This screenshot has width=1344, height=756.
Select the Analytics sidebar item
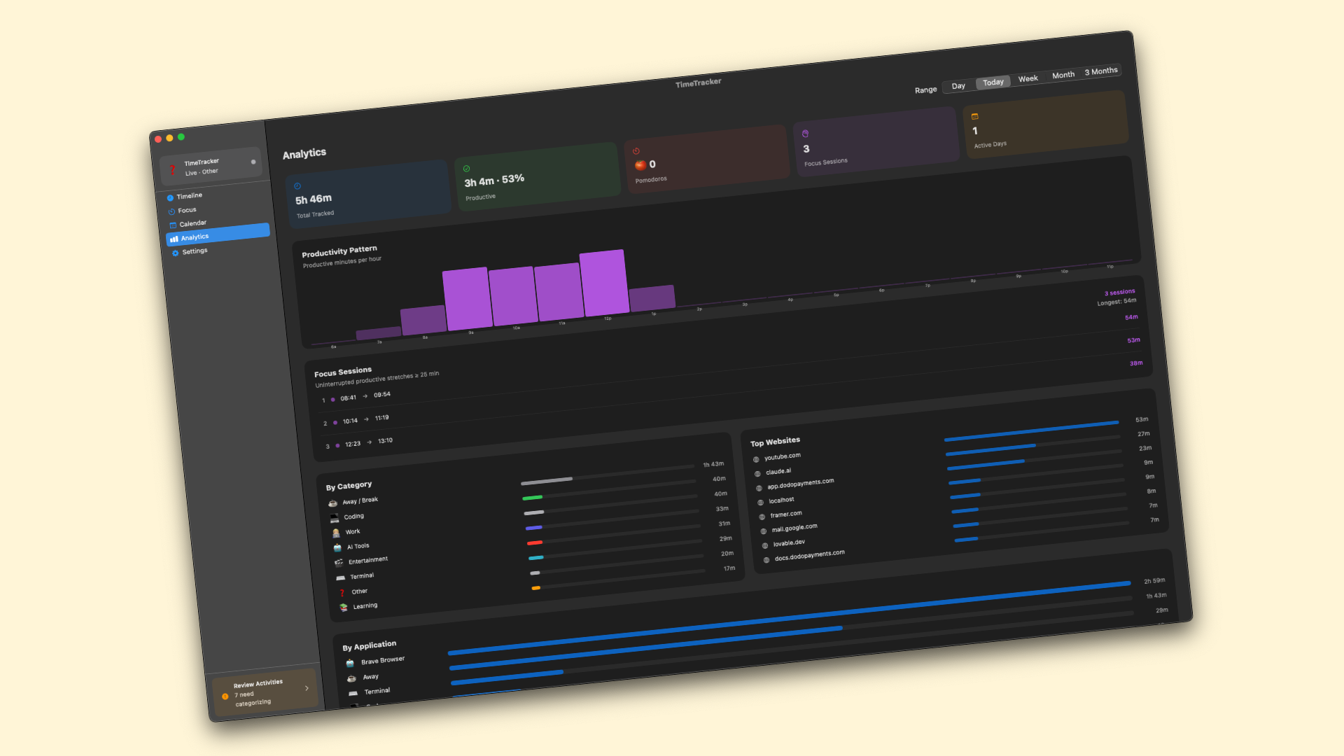pyautogui.click(x=218, y=234)
